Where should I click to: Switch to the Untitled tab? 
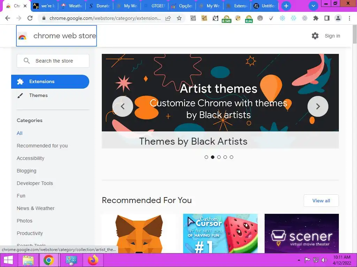(265, 6)
